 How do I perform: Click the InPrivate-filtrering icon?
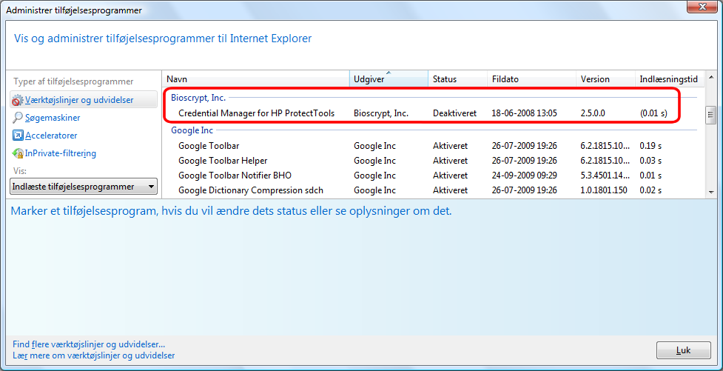18,153
